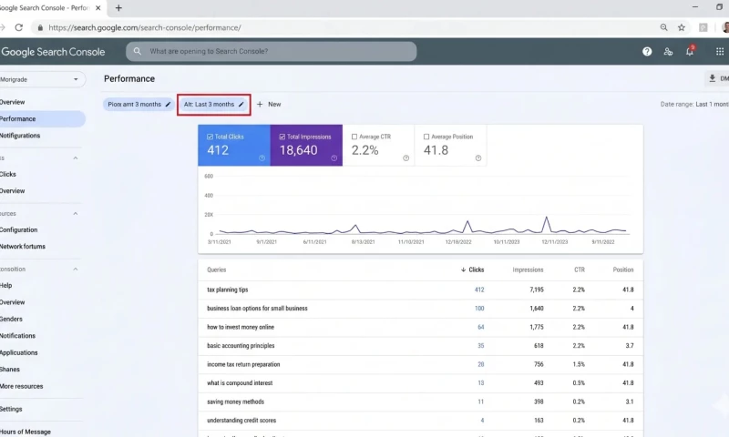729x437 pixels.
Task: Toggle the Total Clicks checkbox
Action: (x=210, y=137)
